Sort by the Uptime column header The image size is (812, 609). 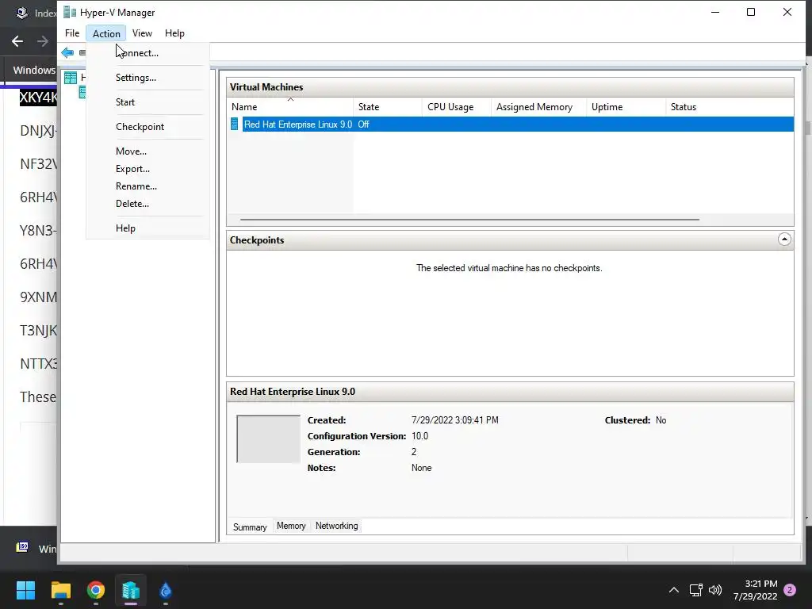coord(626,107)
